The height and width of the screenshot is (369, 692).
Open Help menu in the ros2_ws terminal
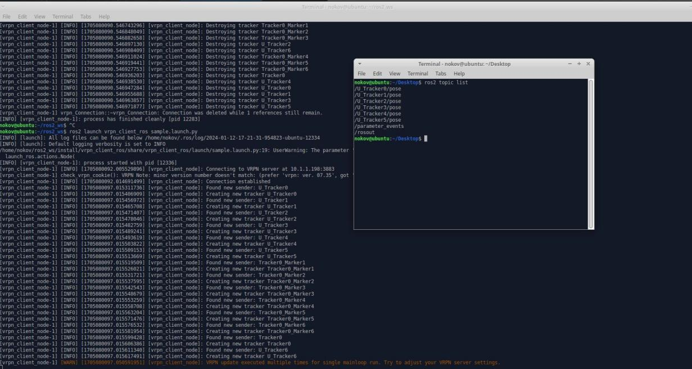coord(104,17)
